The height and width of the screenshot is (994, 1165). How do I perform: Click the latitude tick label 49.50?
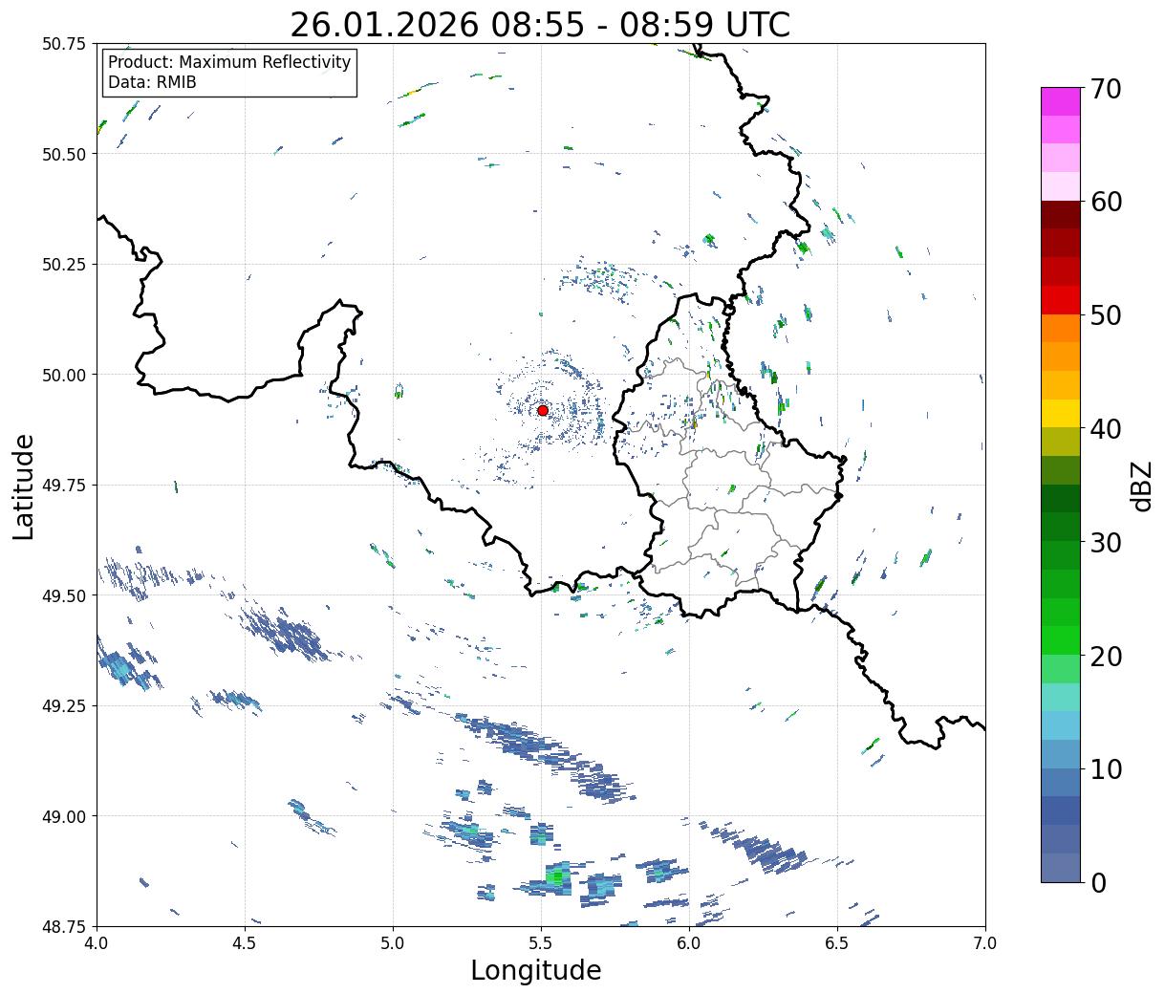(64, 595)
